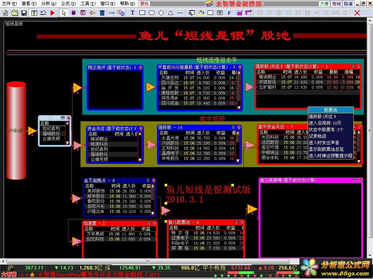The height and width of the screenshot is (279, 373).
Task: Open dropdown on 资金关注 pool header
Action: (x=136, y=128)
